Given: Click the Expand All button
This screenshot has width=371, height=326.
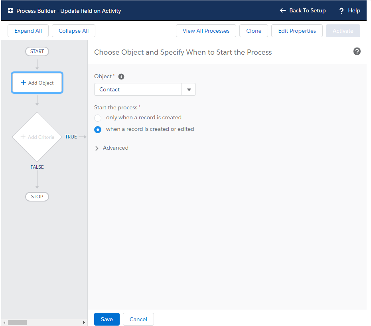Looking at the screenshot, I should (28, 31).
